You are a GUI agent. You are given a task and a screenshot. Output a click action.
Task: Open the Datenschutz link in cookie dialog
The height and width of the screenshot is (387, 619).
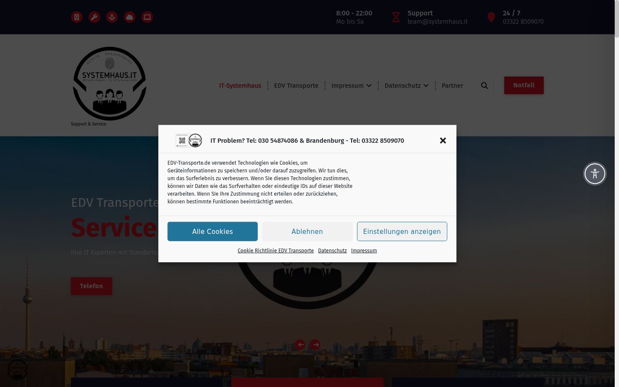tap(332, 251)
